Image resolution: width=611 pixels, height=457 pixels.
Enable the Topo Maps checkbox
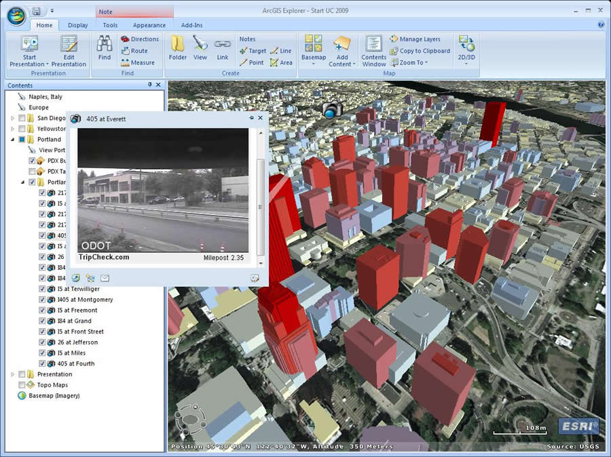tap(22, 385)
